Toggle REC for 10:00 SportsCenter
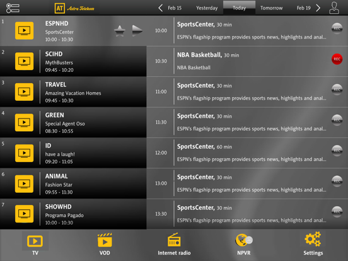Screen dimensions: 348x261 [x=337, y=28]
